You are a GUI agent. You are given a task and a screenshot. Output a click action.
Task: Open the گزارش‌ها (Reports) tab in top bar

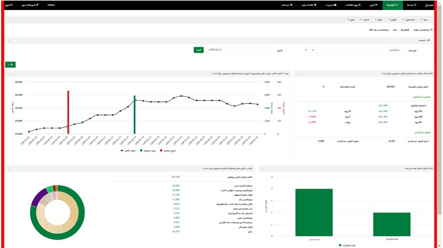coord(392,5)
